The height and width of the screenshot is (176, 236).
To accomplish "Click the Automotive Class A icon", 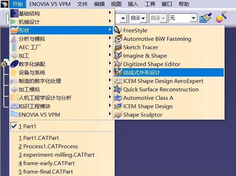I will point(118,98).
